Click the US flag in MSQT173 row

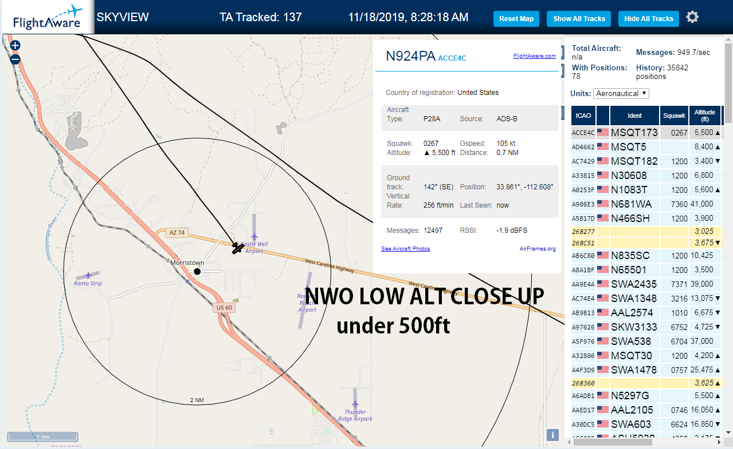click(603, 133)
